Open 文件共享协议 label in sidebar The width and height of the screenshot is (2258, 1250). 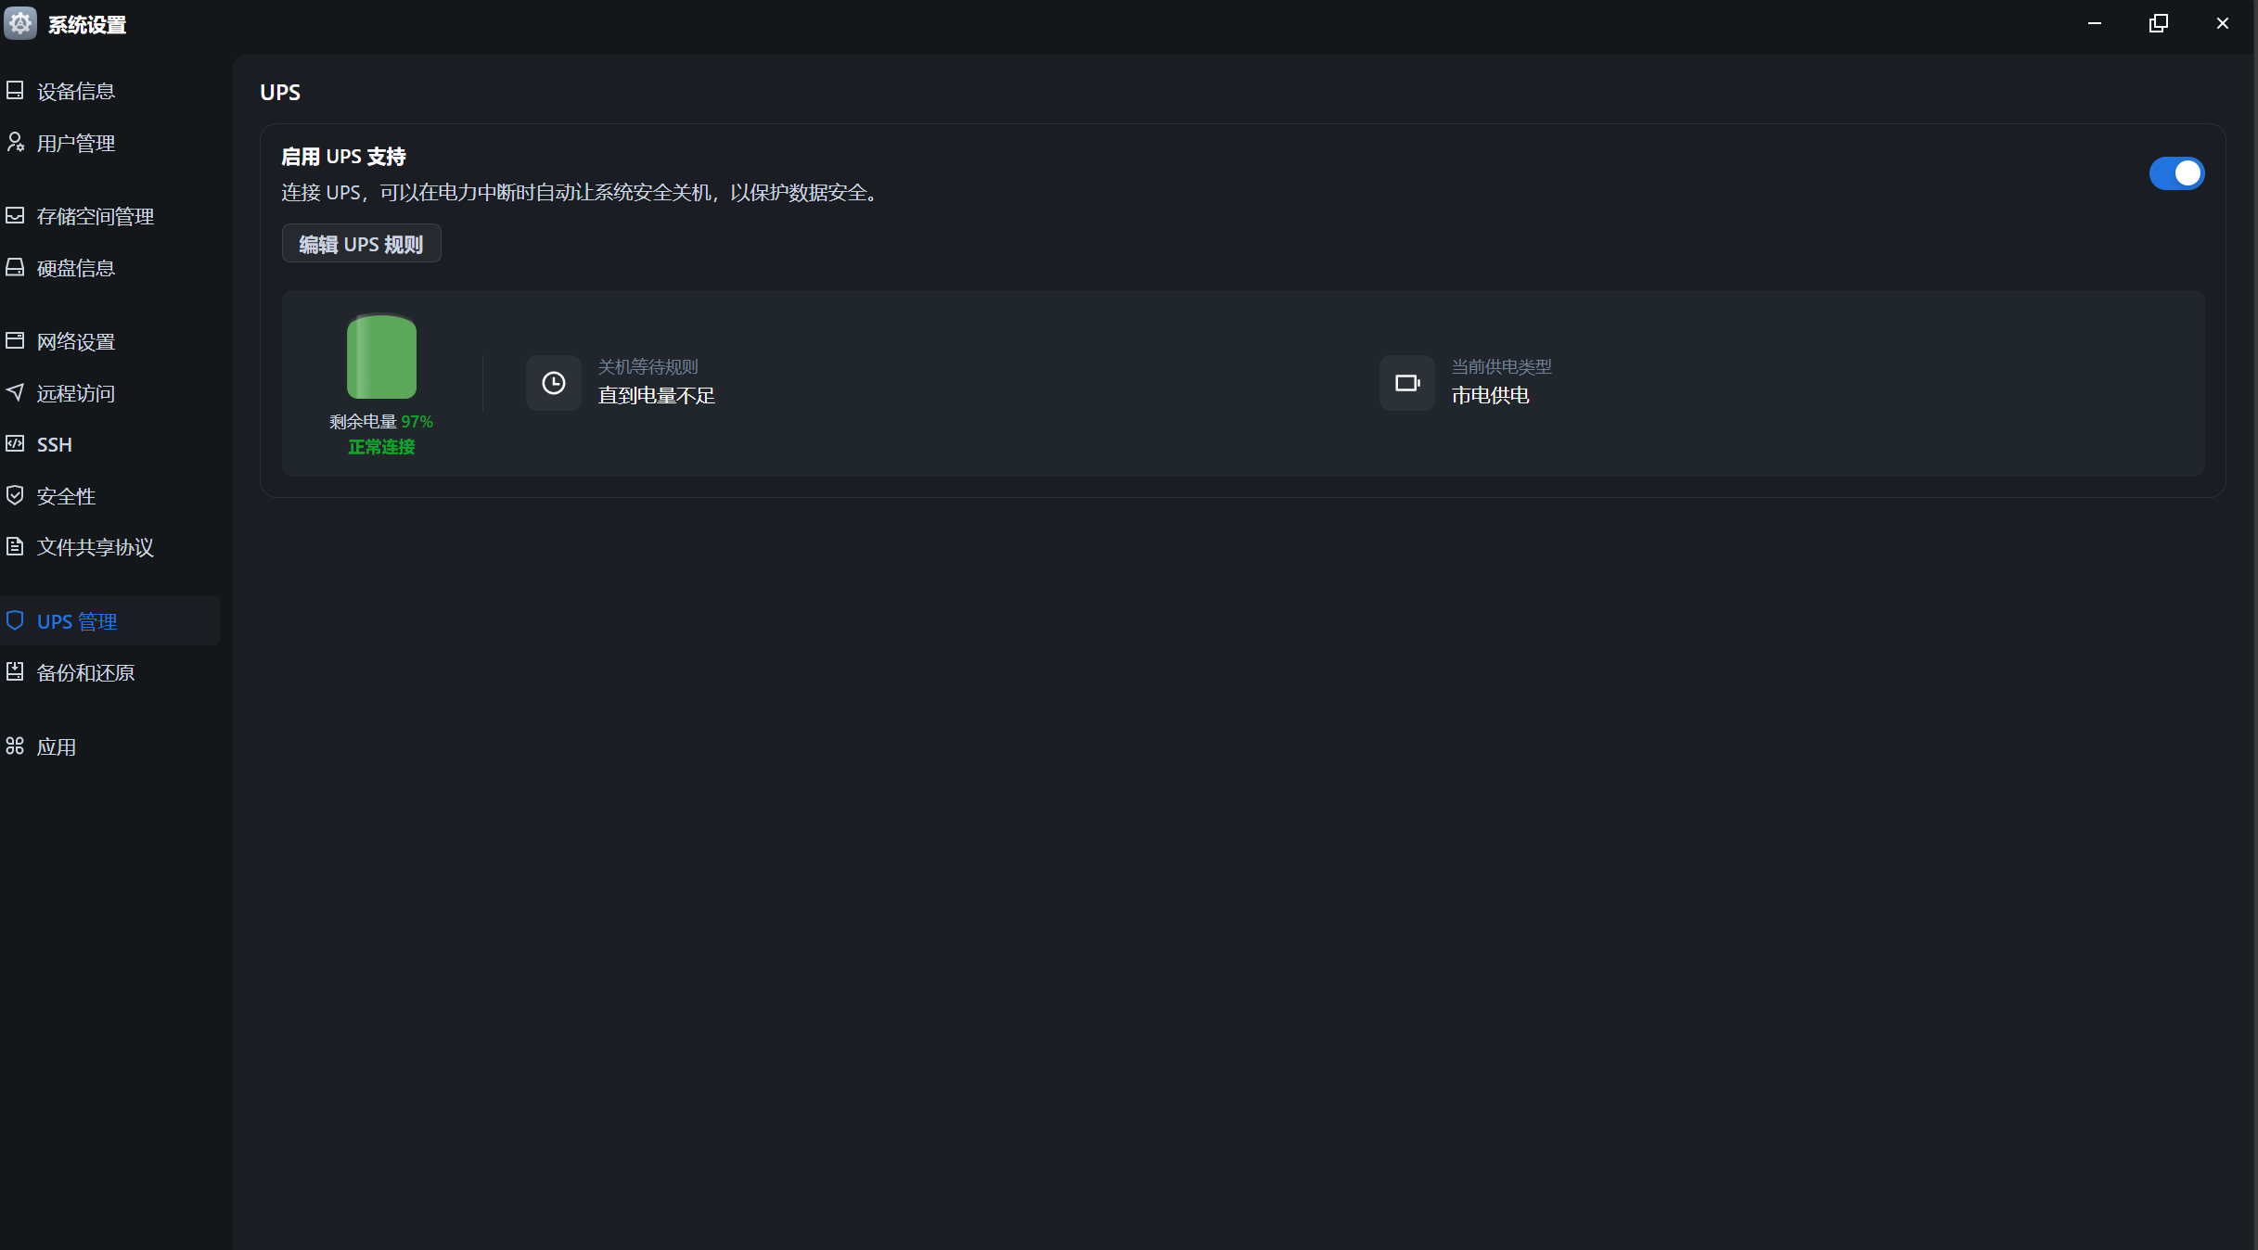click(96, 547)
